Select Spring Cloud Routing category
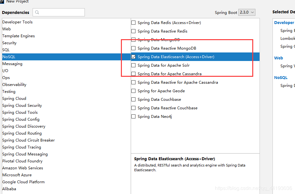The image size is (295, 194). click(x=66, y=133)
